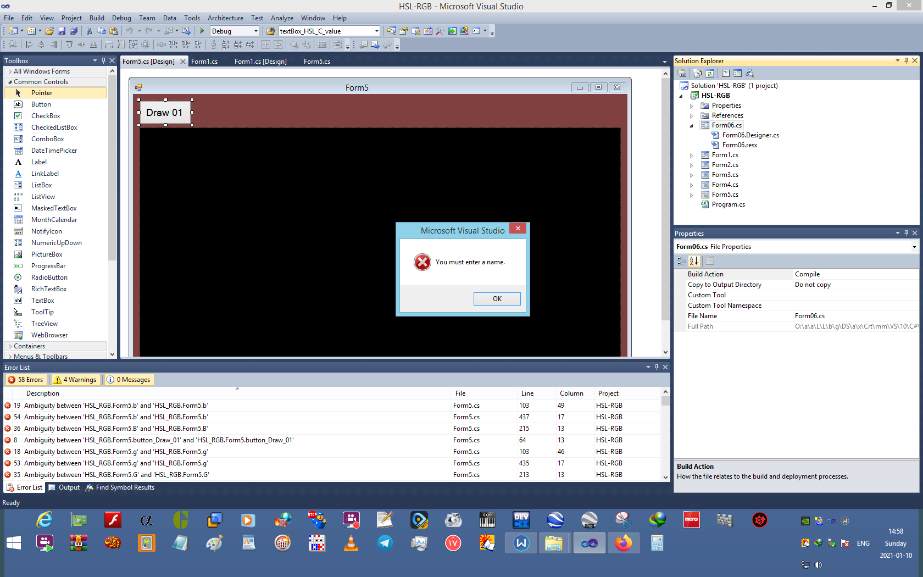
Task: Toggle the 58 Errors filter
Action: (x=26, y=380)
